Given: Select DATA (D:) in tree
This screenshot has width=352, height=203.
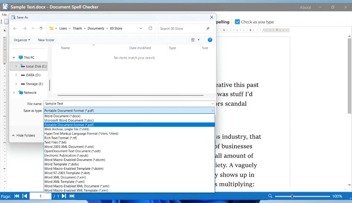Looking at the screenshot, I should (x=33, y=75).
